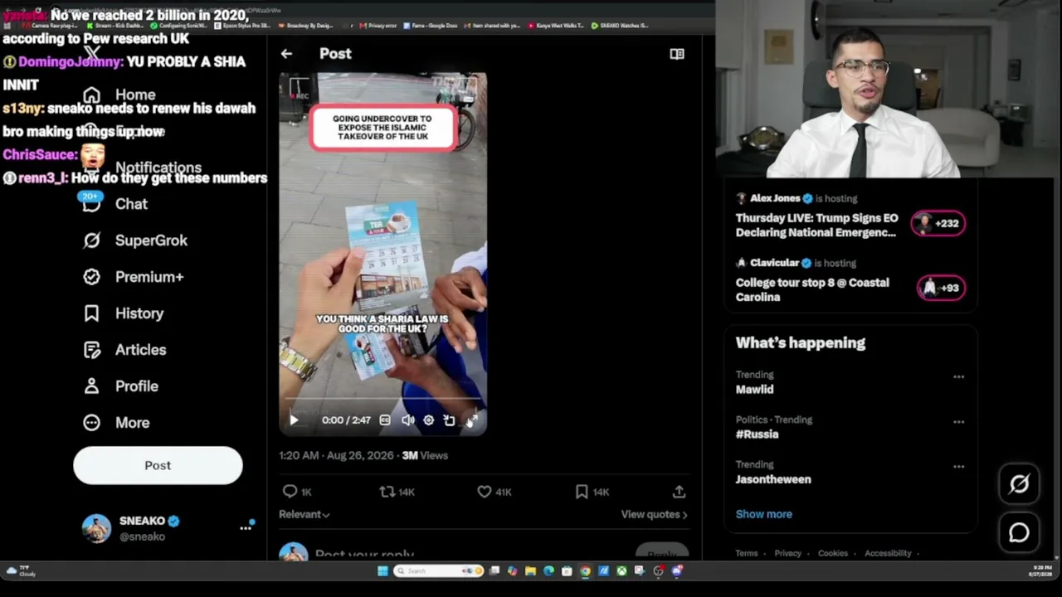Open the Accessibility footer link
This screenshot has width=1062, height=597.
(x=888, y=553)
